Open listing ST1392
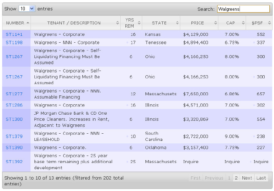This screenshot has width=274, height=191. click(x=14, y=162)
